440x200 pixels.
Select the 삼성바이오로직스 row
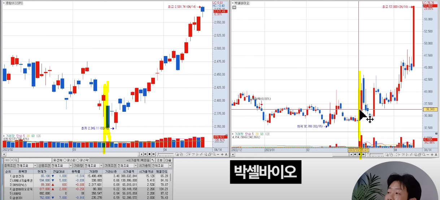coord(86,189)
